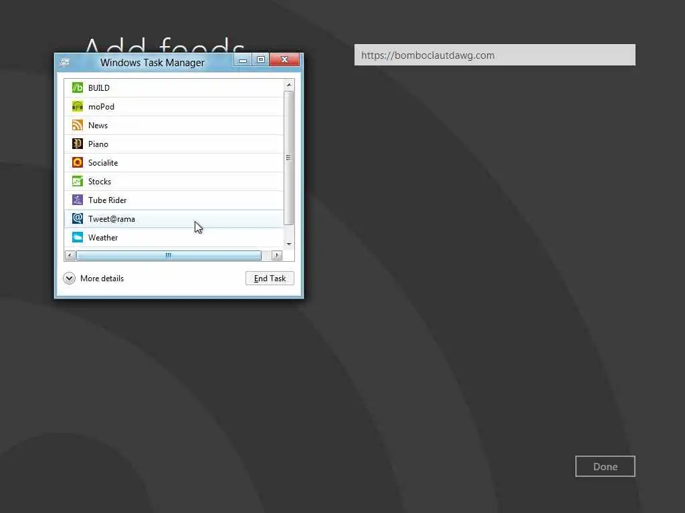Click the feed URL input field

point(495,55)
